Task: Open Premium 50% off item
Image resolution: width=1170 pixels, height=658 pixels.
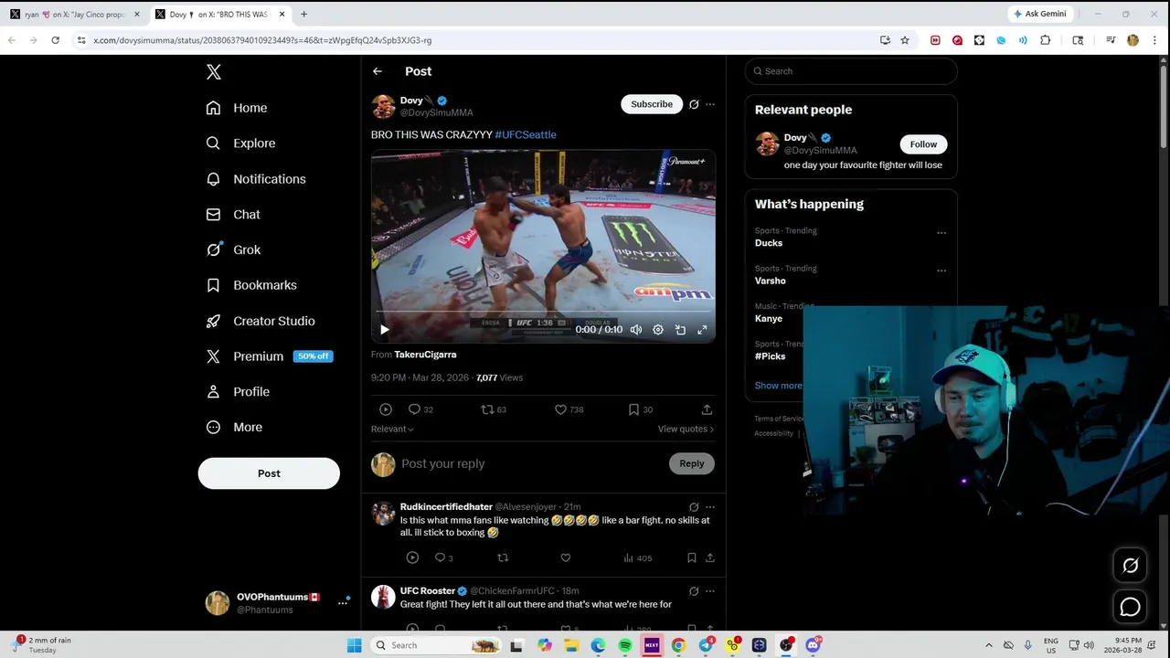Action: tap(270, 356)
